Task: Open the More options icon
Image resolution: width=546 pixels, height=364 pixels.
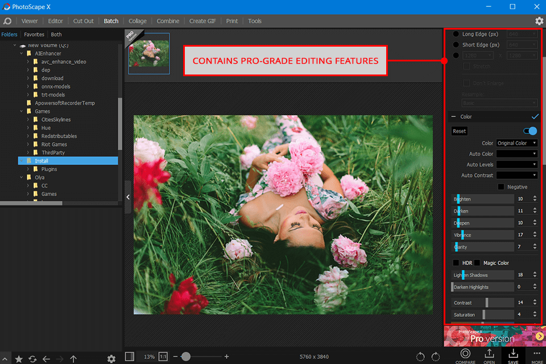Action: (537, 355)
